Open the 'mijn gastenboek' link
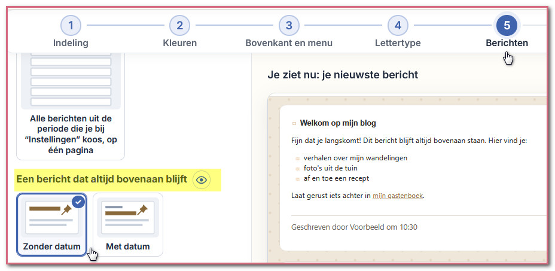Screen dimensions: 555x271 click(398, 196)
